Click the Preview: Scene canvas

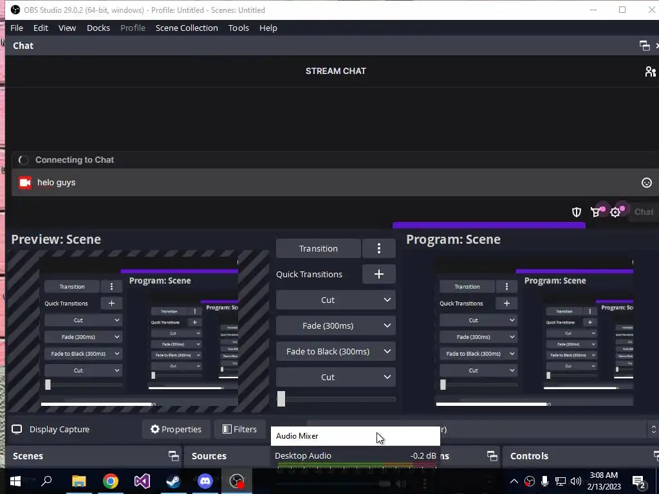click(x=138, y=331)
